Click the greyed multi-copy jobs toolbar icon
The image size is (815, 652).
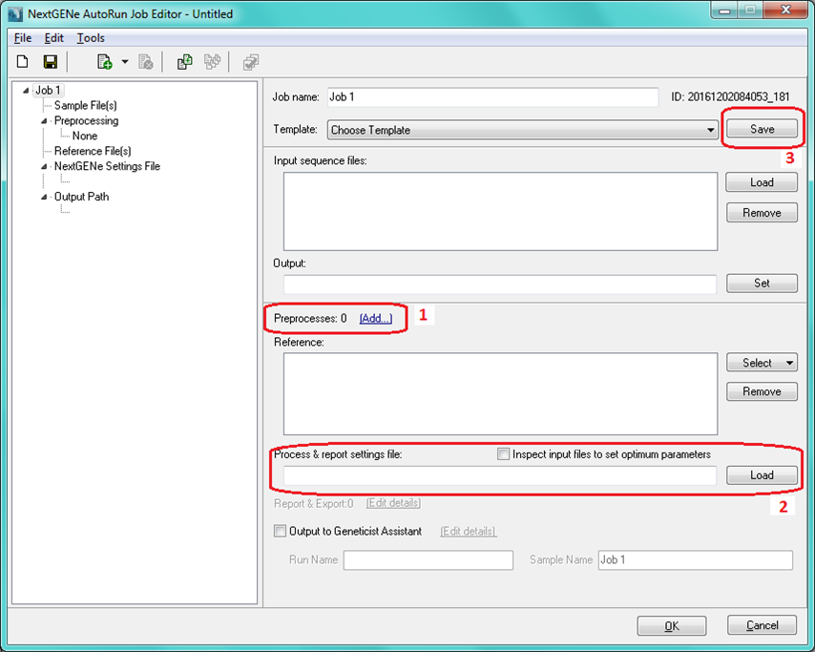(212, 62)
